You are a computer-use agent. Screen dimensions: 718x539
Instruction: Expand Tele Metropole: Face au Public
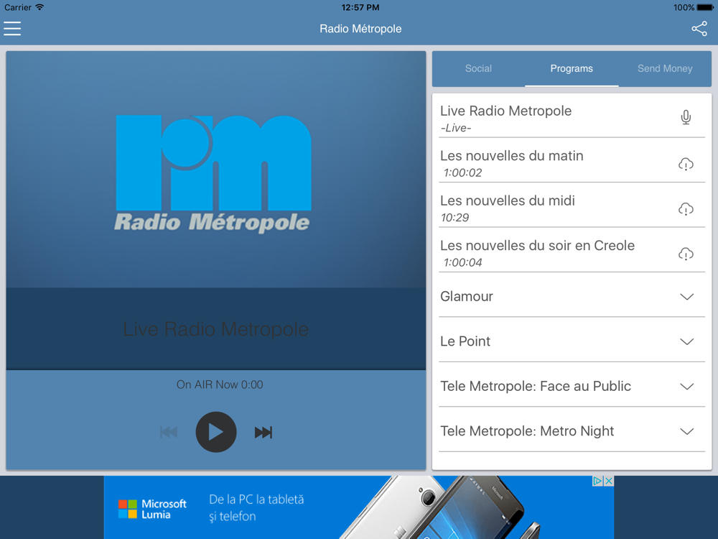pyautogui.click(x=686, y=387)
